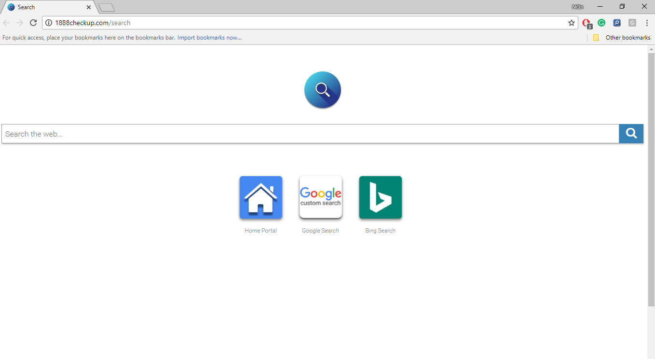The image size is (655, 359).
Task: Click the back navigation arrow
Action: [x=6, y=22]
